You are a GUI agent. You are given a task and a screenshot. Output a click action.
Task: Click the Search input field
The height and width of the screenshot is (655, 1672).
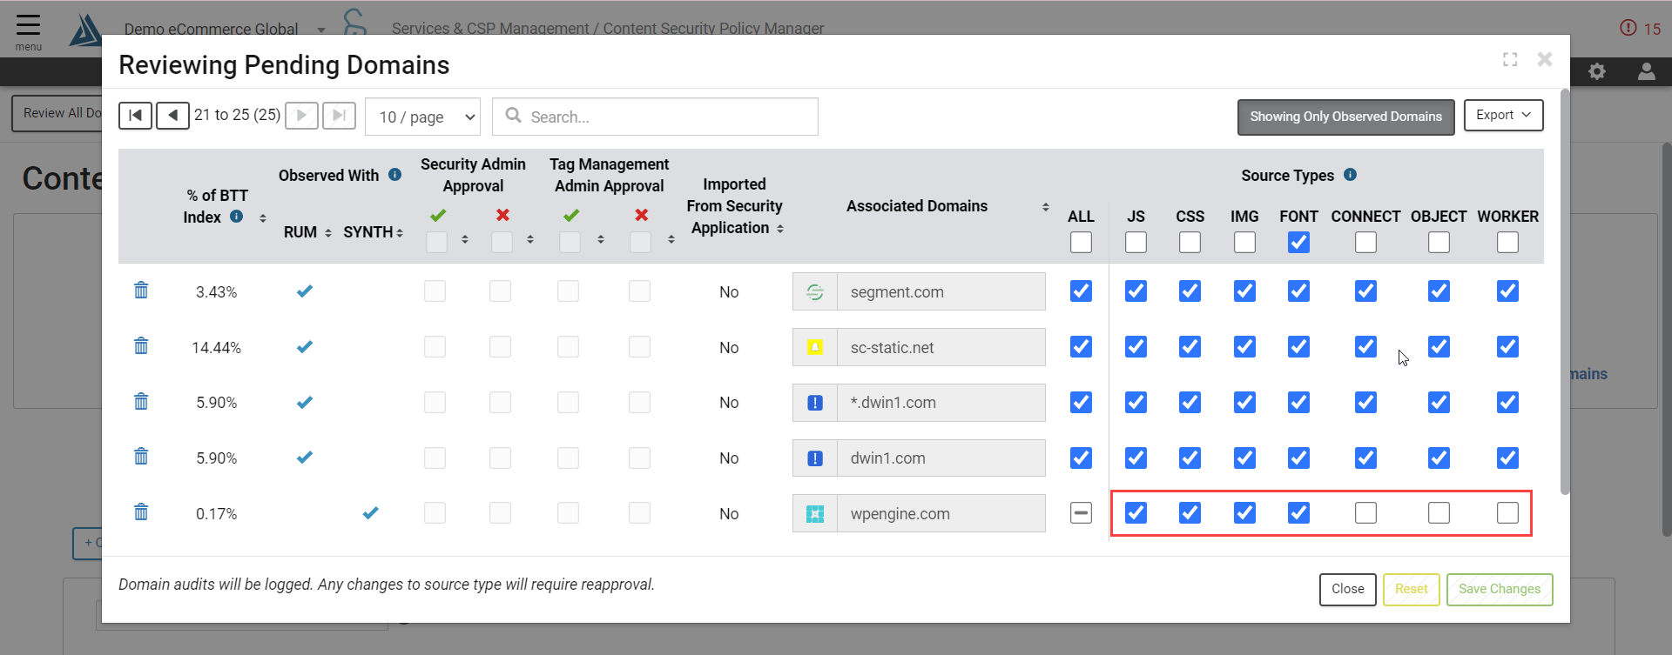[x=655, y=117]
